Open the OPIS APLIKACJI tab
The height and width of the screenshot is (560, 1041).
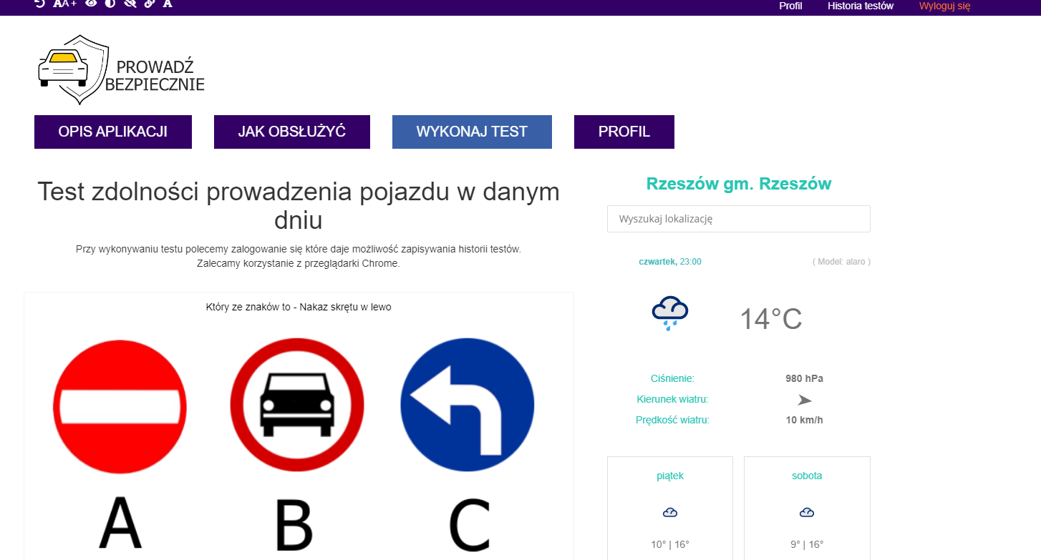(x=113, y=132)
